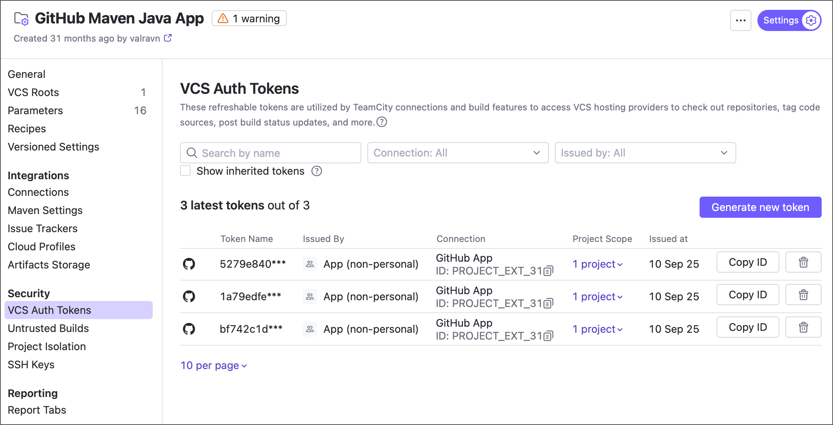The image size is (833, 425).
Task: Open the VCS Roots section
Action: [33, 92]
